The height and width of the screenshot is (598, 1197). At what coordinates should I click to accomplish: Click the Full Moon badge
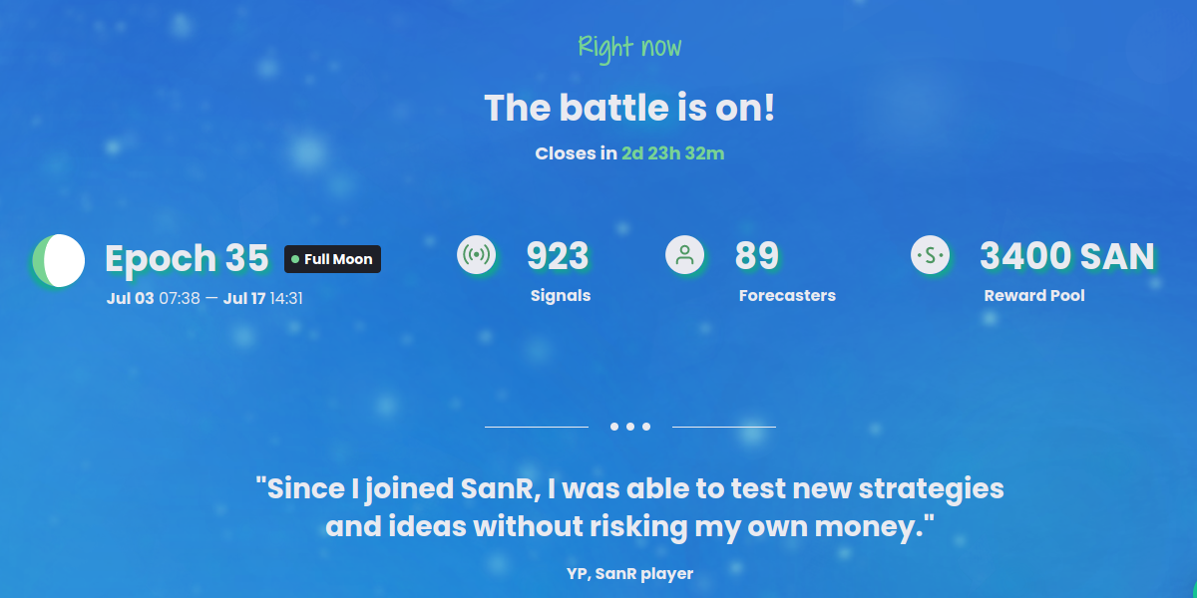332,259
